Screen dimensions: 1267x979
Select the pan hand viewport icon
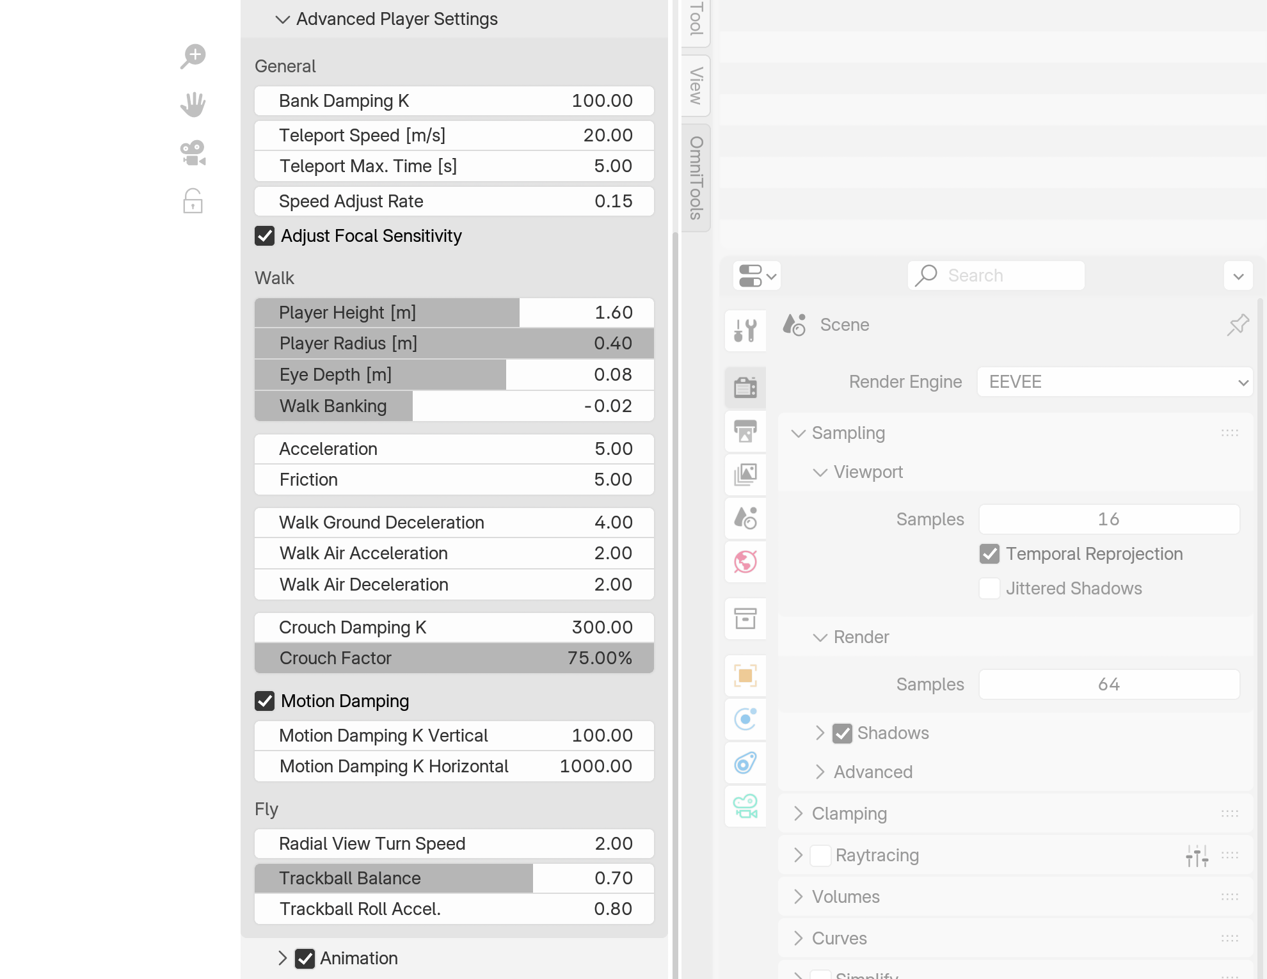tap(193, 104)
